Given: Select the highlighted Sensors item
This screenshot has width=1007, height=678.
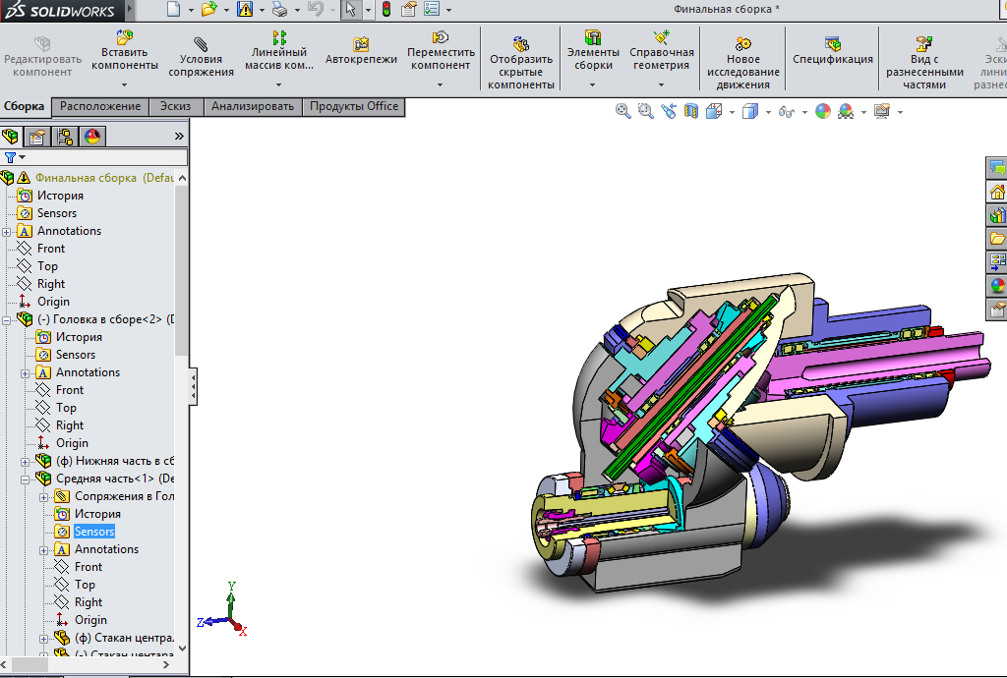Looking at the screenshot, I should point(94,532).
